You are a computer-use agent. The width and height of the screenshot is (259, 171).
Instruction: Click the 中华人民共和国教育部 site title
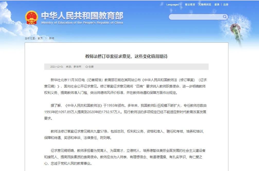(x=82, y=16)
